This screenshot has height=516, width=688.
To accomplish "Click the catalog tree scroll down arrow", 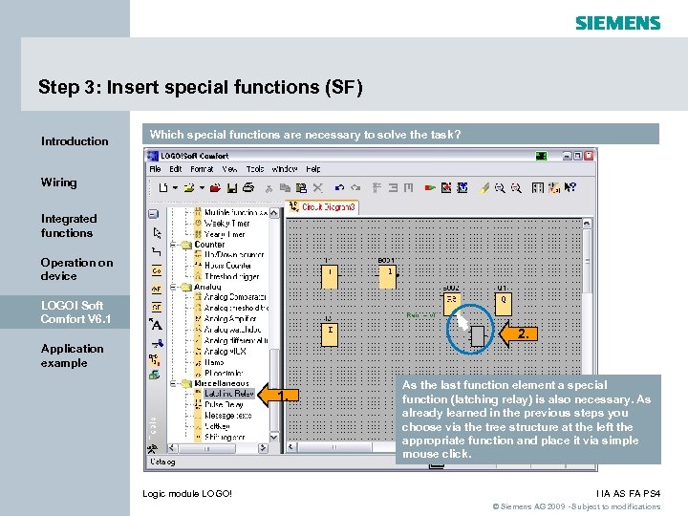I will tap(274, 437).
